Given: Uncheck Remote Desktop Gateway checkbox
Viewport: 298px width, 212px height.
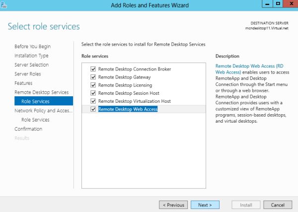Looking at the screenshot, I should point(93,77).
